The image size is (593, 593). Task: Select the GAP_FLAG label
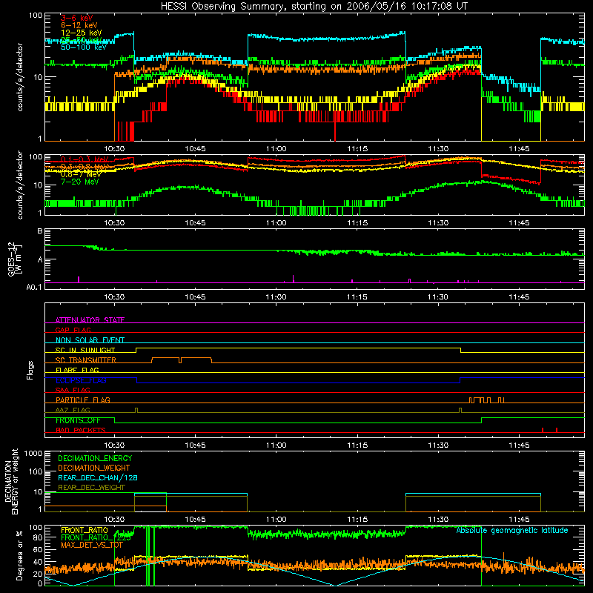click(x=73, y=330)
